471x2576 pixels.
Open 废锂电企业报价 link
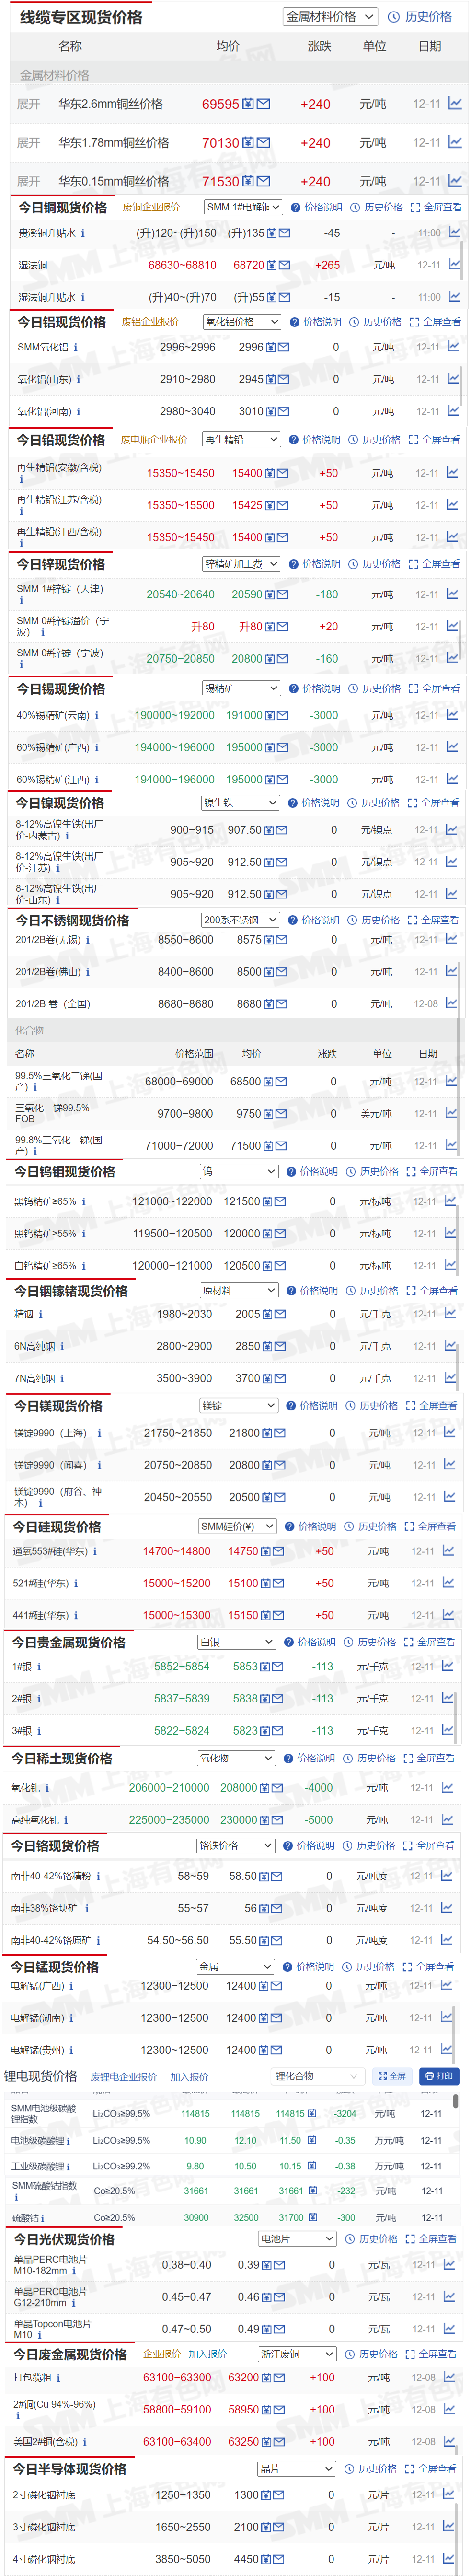[123, 2077]
